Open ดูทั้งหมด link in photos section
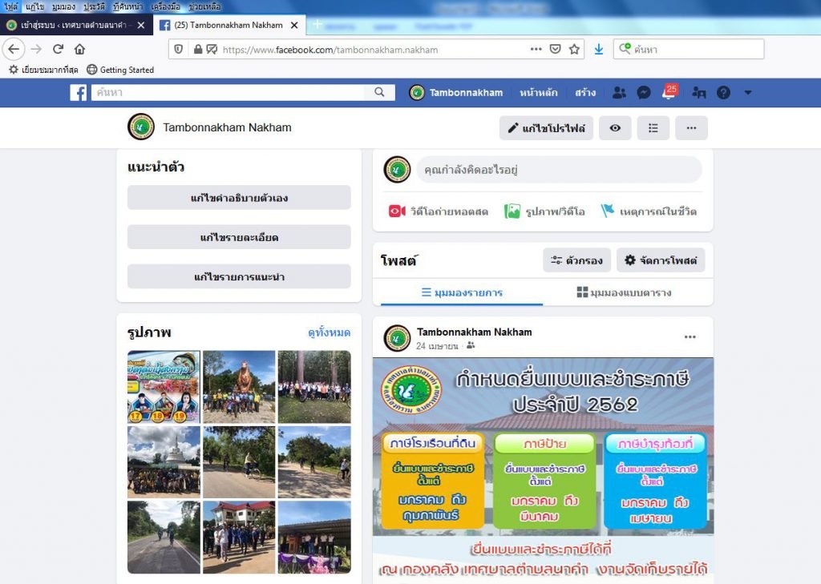Image resolution: width=821 pixels, height=584 pixels. point(329,332)
